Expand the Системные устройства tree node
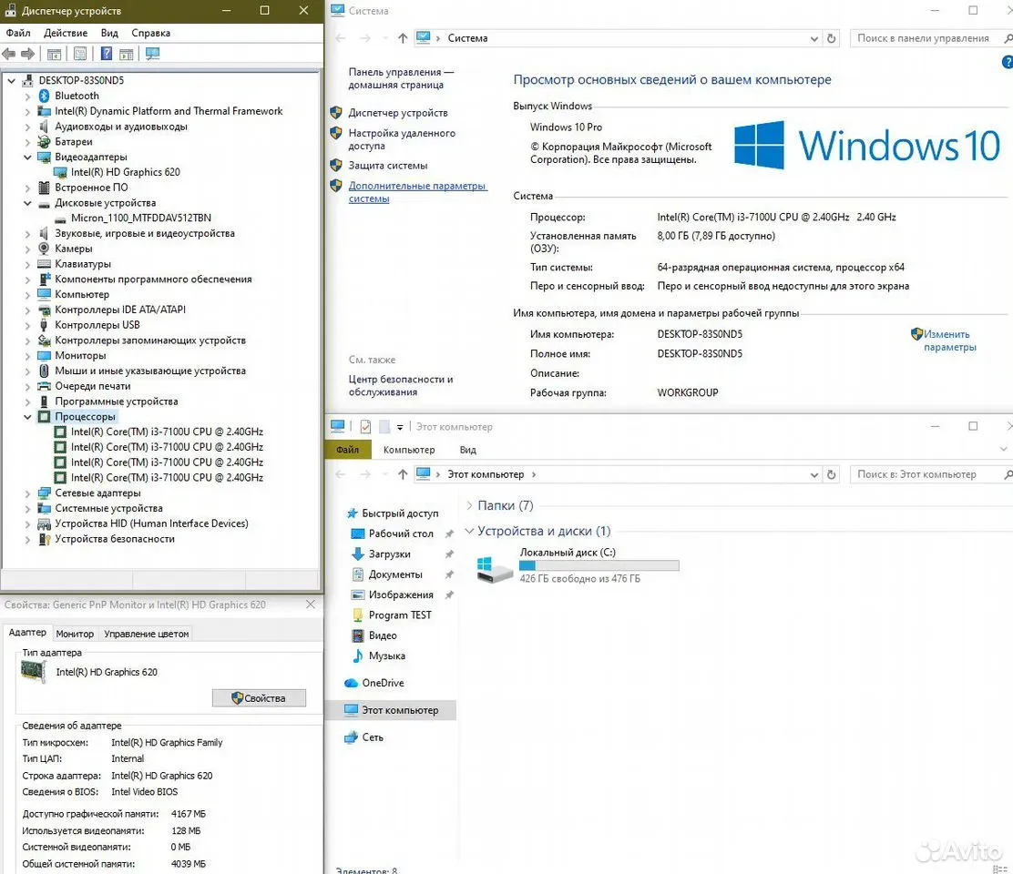This screenshot has height=874, width=1013. coord(27,509)
